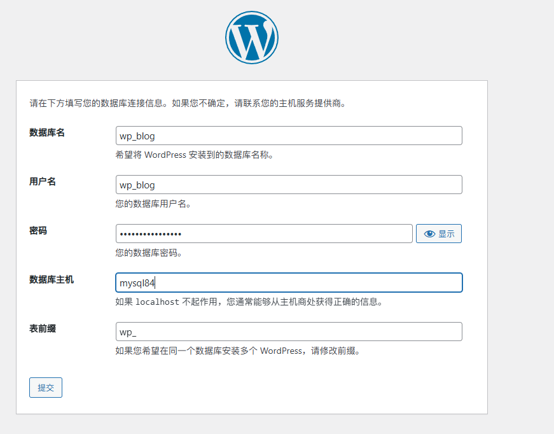Image resolution: width=554 pixels, height=434 pixels.
Task: Select the masked 密码 input field
Action: 264,234
